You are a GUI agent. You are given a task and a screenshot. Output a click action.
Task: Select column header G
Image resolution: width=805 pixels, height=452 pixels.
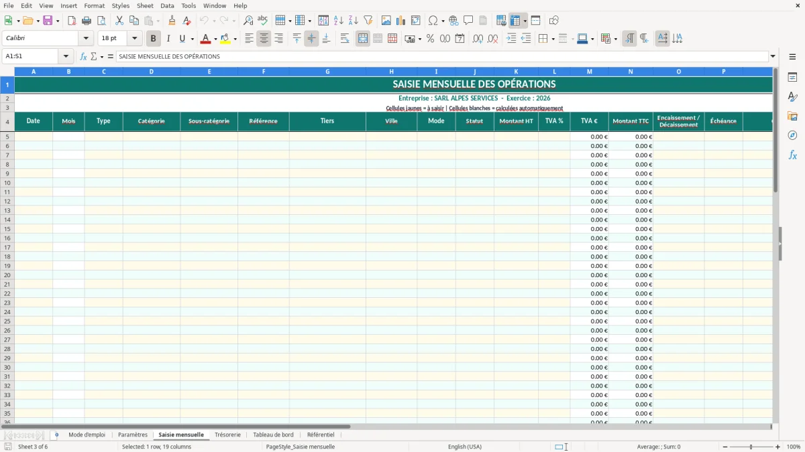click(x=327, y=71)
